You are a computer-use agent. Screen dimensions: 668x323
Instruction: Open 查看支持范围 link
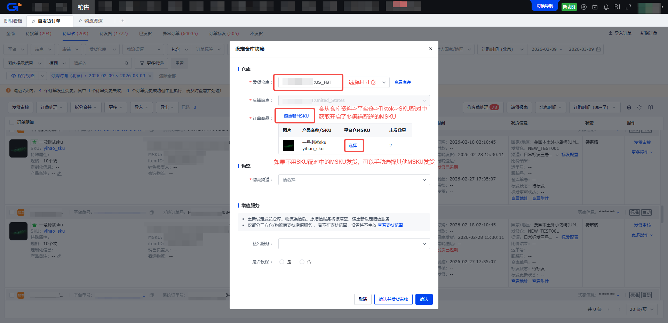390,225
